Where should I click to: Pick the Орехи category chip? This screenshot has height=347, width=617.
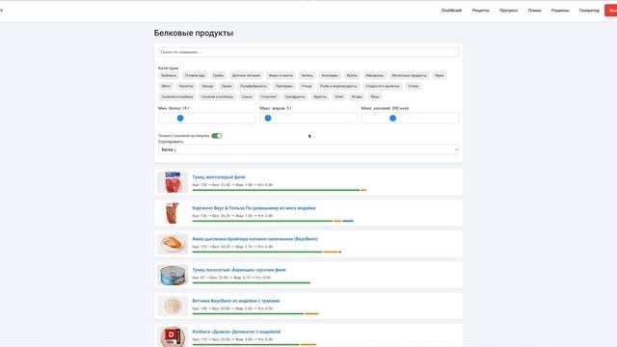(x=227, y=86)
